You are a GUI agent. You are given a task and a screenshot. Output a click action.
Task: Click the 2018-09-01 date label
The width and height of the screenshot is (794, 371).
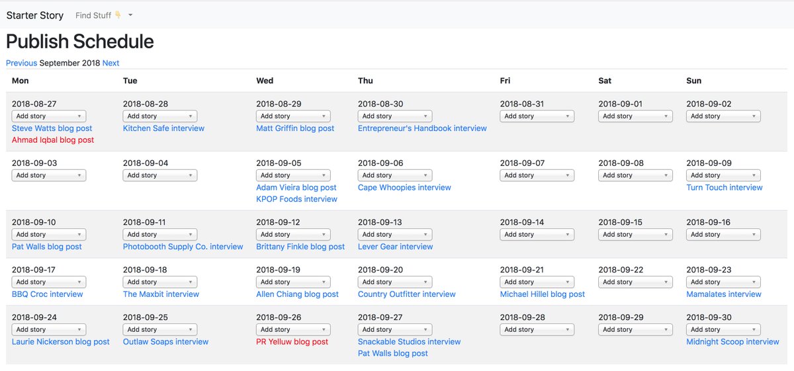pos(621,104)
